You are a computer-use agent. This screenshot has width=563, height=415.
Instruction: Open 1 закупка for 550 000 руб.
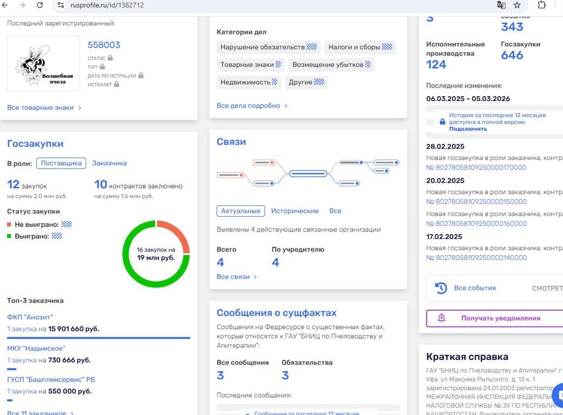point(22,391)
